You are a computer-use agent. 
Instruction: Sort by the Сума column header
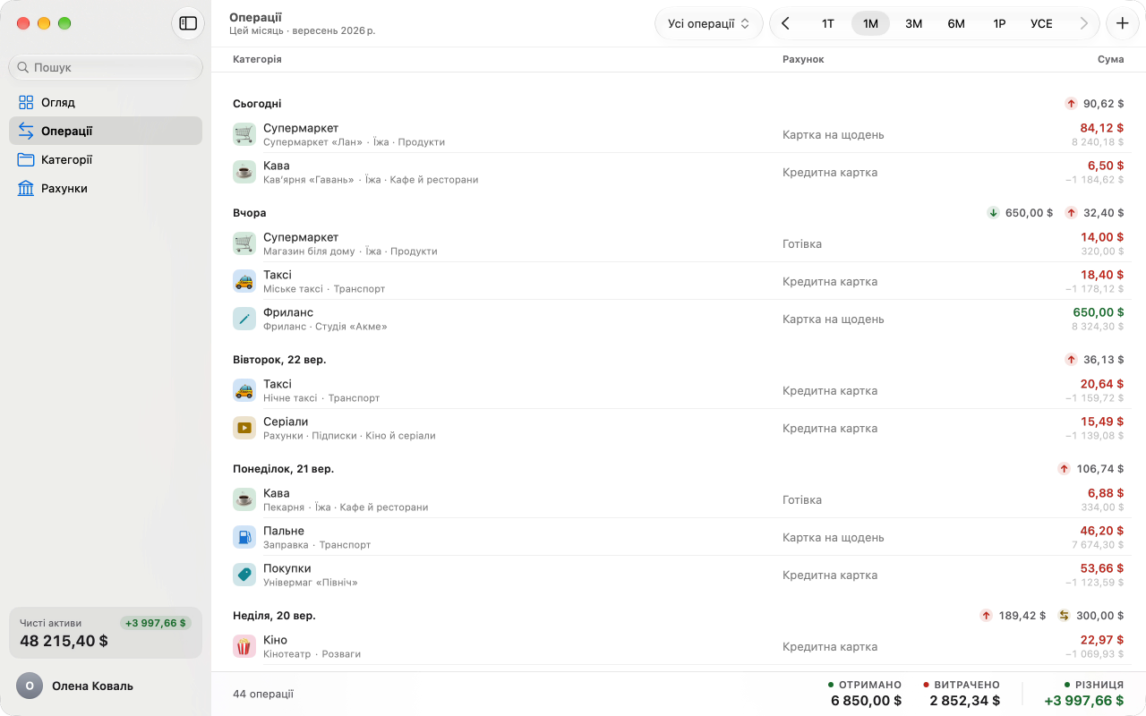click(1110, 59)
